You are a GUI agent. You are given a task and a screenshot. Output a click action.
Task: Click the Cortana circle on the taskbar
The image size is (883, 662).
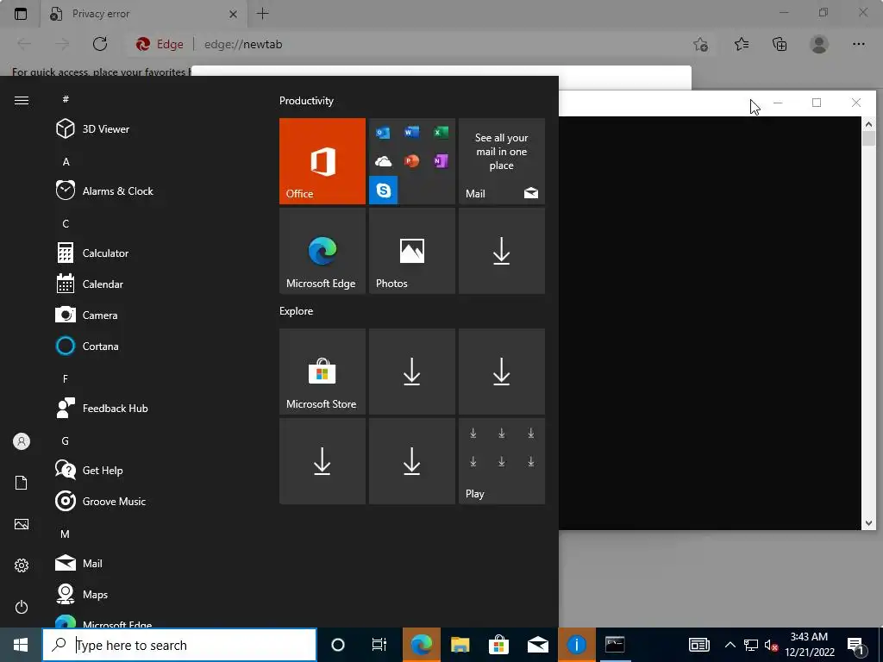click(x=338, y=645)
